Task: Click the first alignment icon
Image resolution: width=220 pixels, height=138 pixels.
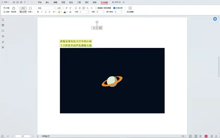Action: click(x=76, y=8)
